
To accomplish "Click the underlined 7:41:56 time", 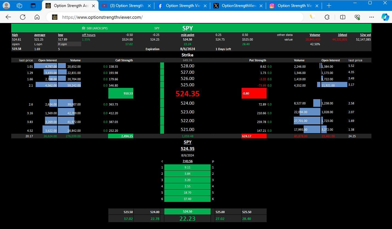I will point(187,161).
